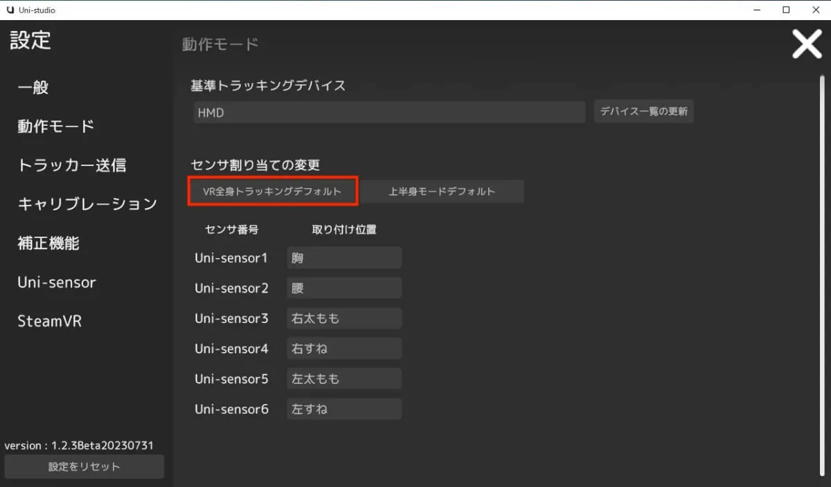Click the Uni-sensor5 row label
Image resolution: width=831 pixels, height=487 pixels.
[x=231, y=379]
